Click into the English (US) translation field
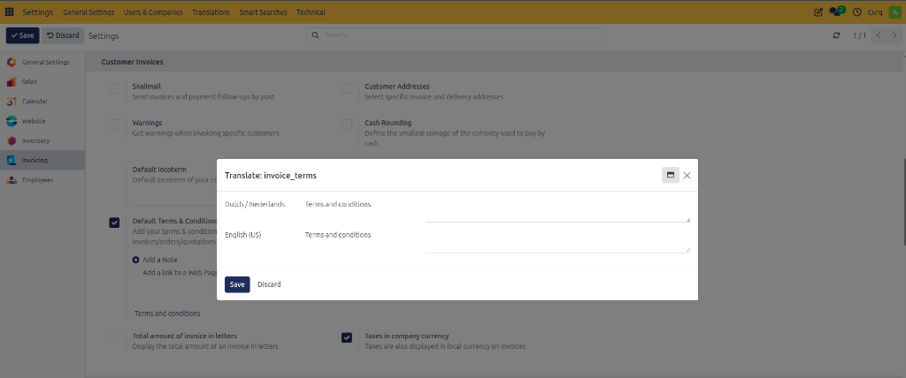 tap(557, 241)
